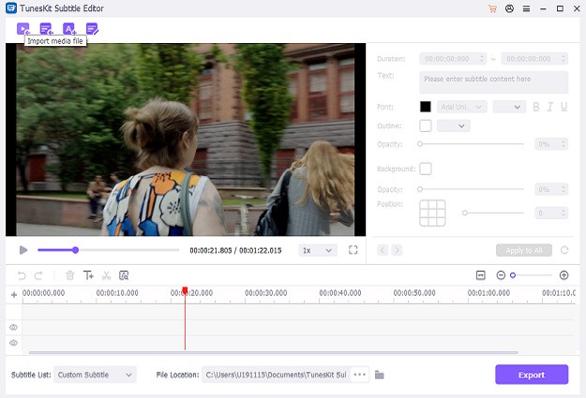The height and width of the screenshot is (398, 586).
Task: Go to next subtitle arrow
Action: coord(397,250)
